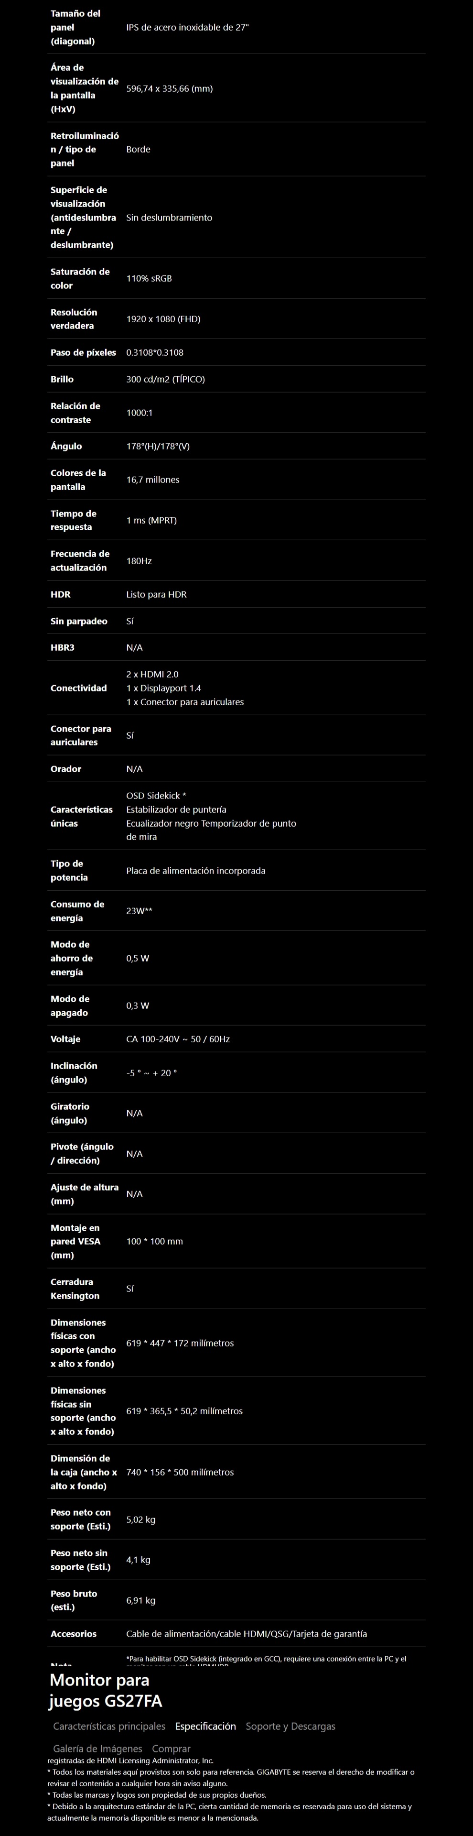Go to Soporte y Descargas tab
The image size is (473, 1836).
coord(290,1726)
